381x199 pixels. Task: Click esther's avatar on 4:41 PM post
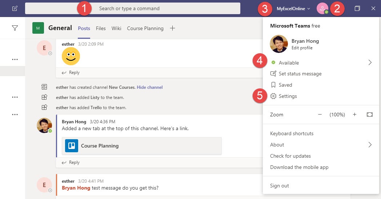(x=44, y=185)
